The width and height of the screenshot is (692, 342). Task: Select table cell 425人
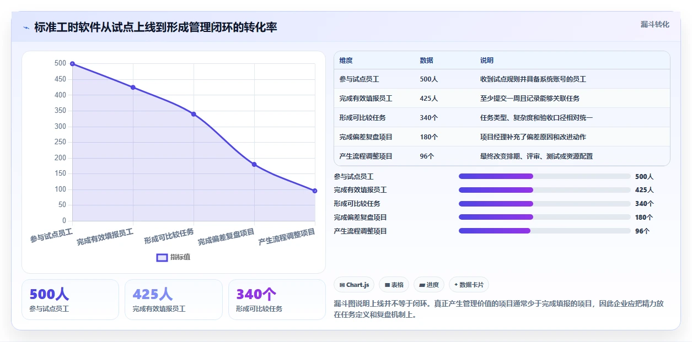(x=428, y=99)
